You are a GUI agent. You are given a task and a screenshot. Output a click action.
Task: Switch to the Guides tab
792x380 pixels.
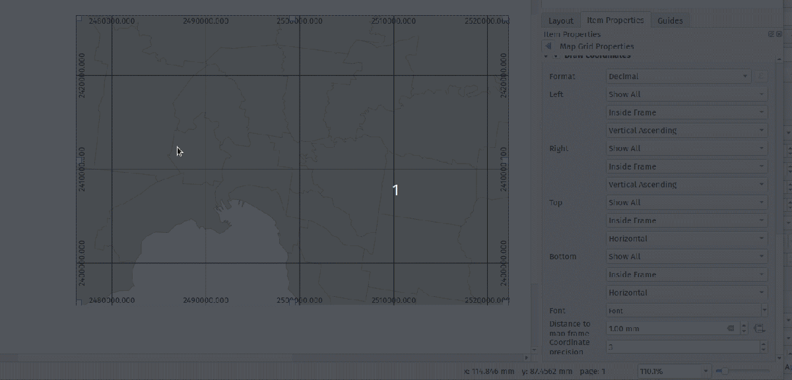pos(670,20)
